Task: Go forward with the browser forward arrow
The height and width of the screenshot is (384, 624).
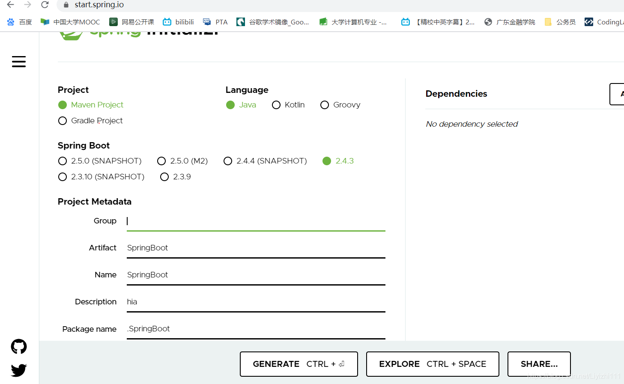Action: point(28,5)
